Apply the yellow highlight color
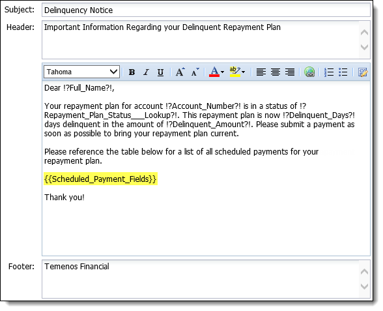 [235, 72]
